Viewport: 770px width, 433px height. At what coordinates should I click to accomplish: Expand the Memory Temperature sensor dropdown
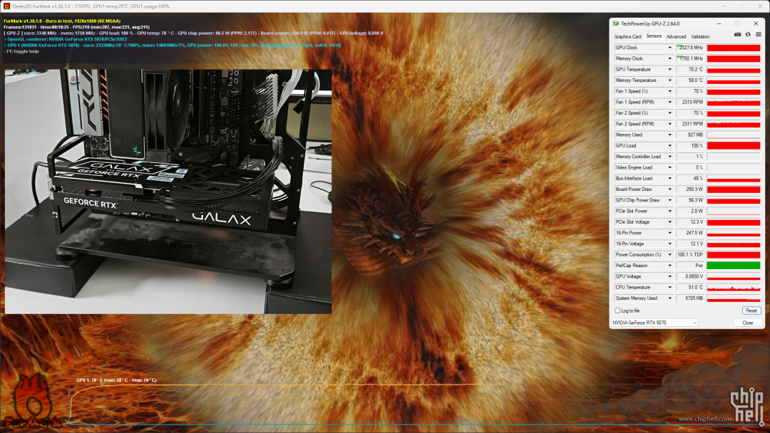(x=669, y=80)
